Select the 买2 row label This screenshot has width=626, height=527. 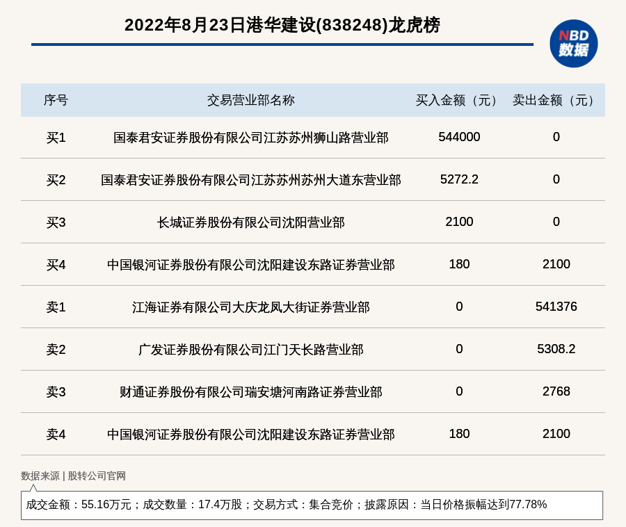(56, 180)
